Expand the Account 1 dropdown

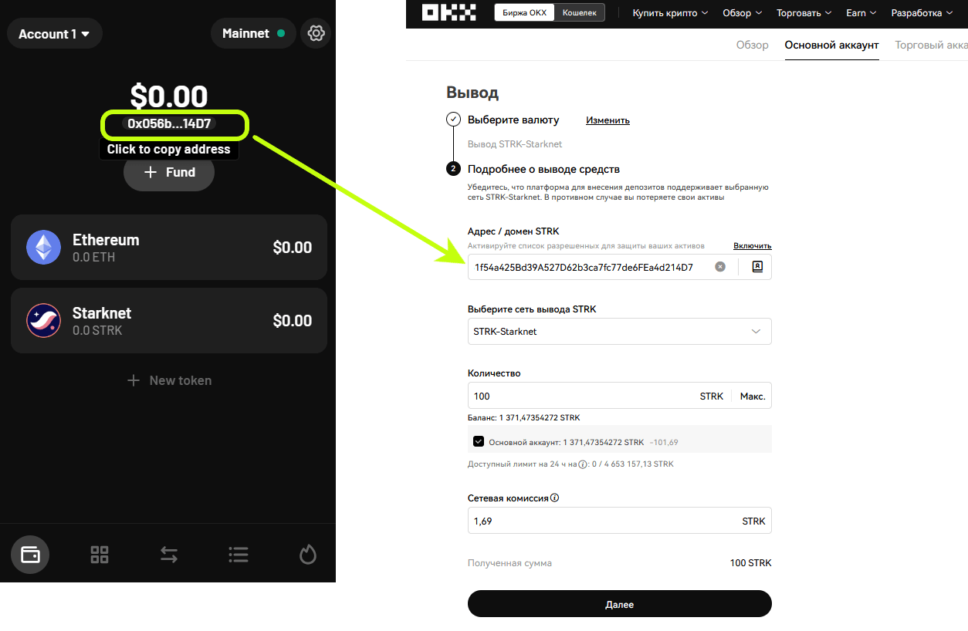tap(54, 33)
